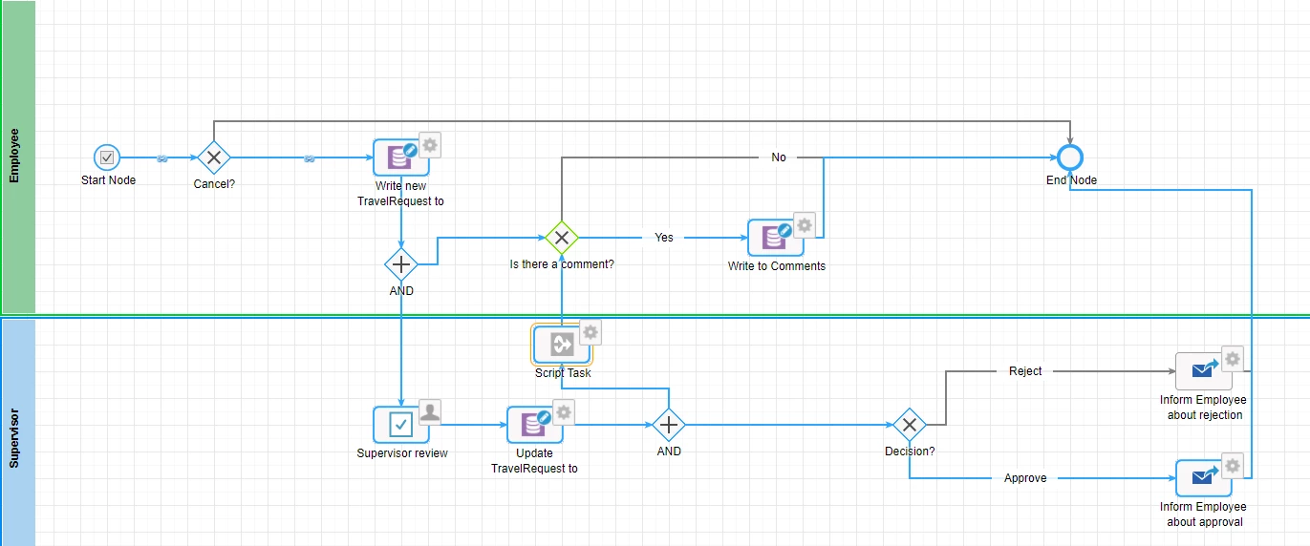1310x546 pixels.
Task: Click the Decision? exclusive gateway
Action: click(x=910, y=425)
